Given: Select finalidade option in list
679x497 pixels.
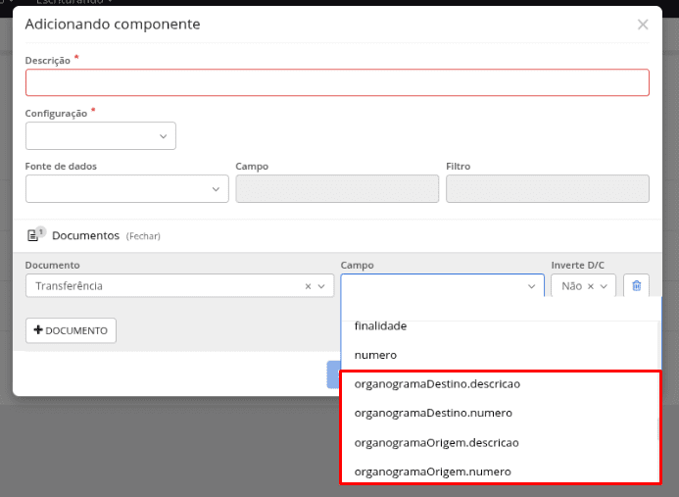Looking at the screenshot, I should [380, 326].
